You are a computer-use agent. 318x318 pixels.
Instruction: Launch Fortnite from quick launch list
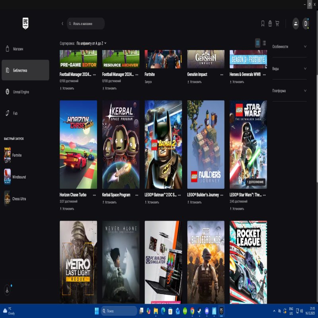17,155
